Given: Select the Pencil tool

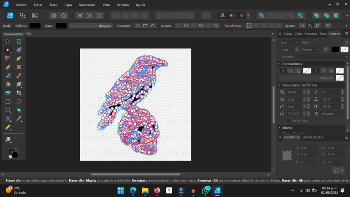Looking at the screenshot, I should point(8,67).
